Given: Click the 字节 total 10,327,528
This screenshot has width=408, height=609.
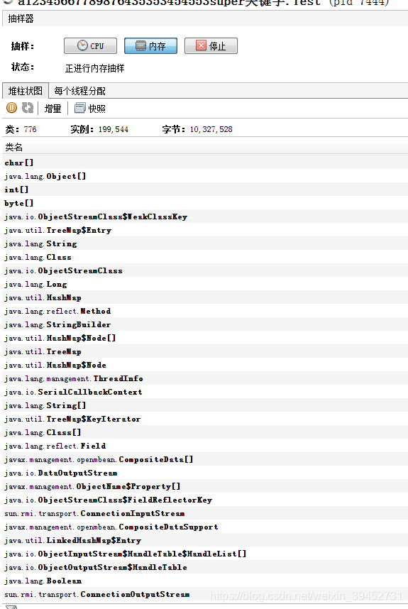Looking at the screenshot, I should pos(211,129).
